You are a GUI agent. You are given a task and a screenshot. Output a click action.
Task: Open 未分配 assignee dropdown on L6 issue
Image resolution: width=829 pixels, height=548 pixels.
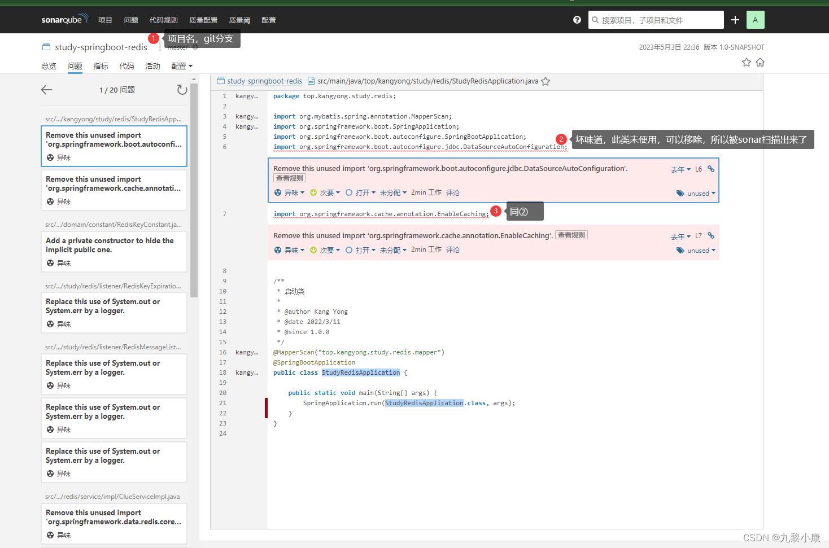coord(393,192)
